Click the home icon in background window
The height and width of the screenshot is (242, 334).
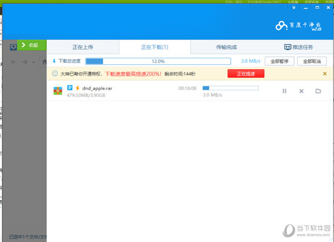(x=44, y=62)
